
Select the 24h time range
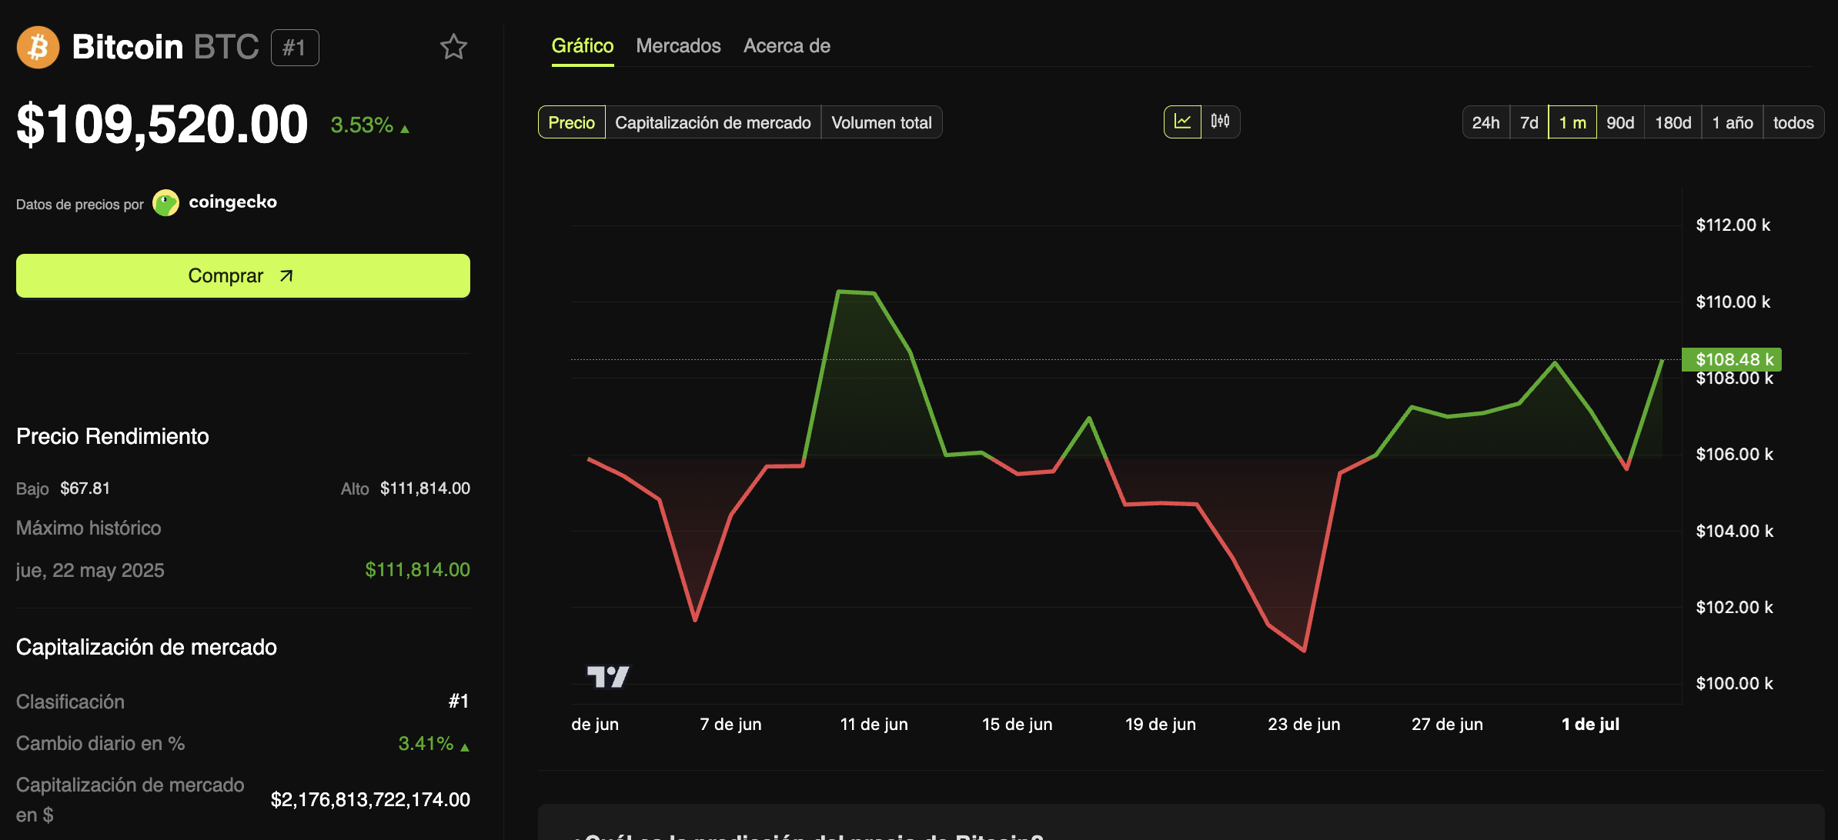pos(1485,123)
